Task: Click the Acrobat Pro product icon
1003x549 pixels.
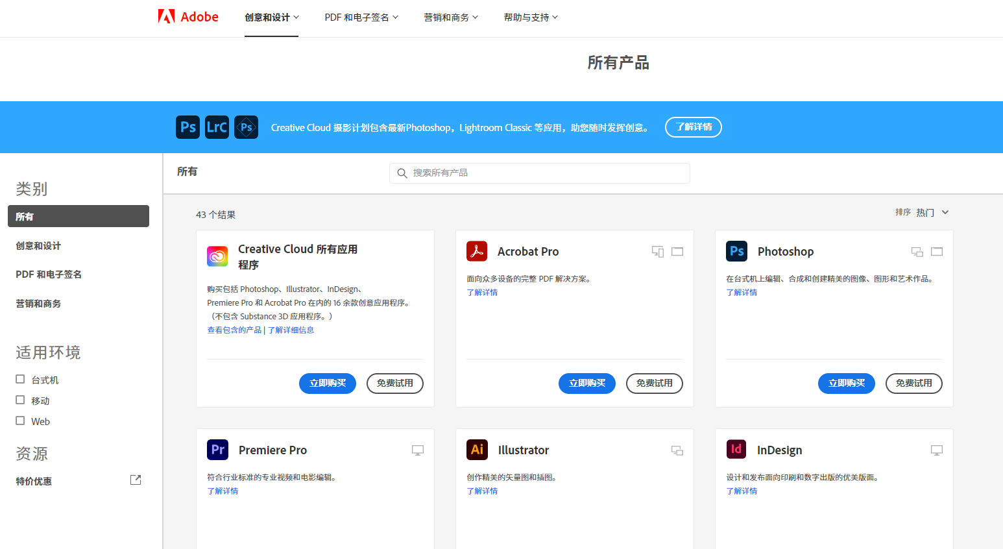Action: (477, 251)
